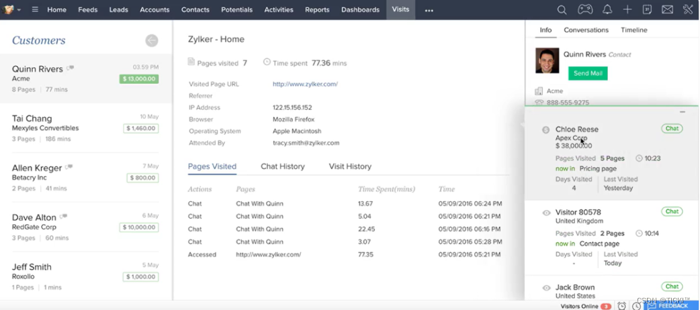Open the Timeline tab
700x310 pixels.
click(634, 30)
